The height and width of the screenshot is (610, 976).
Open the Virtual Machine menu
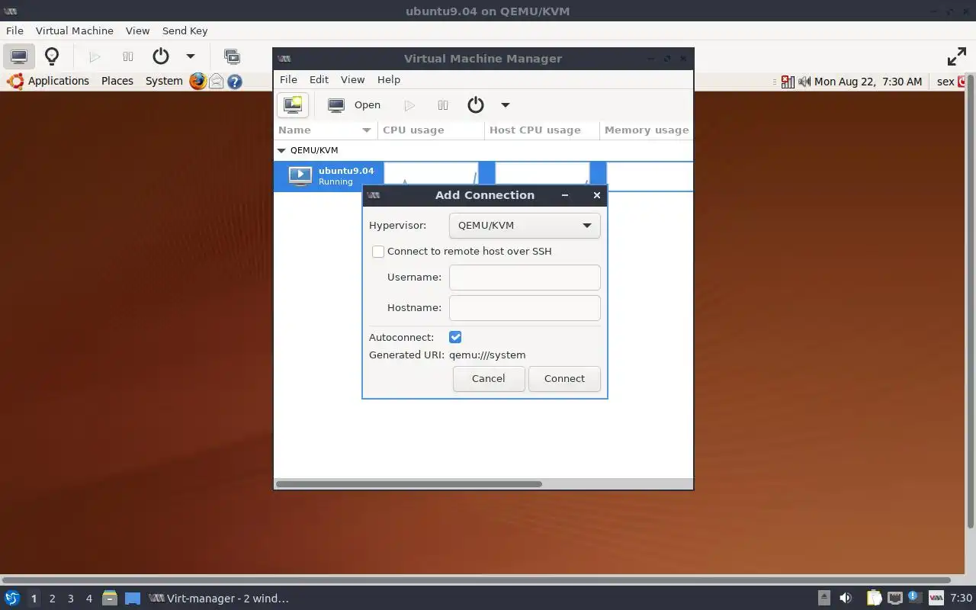(x=75, y=30)
